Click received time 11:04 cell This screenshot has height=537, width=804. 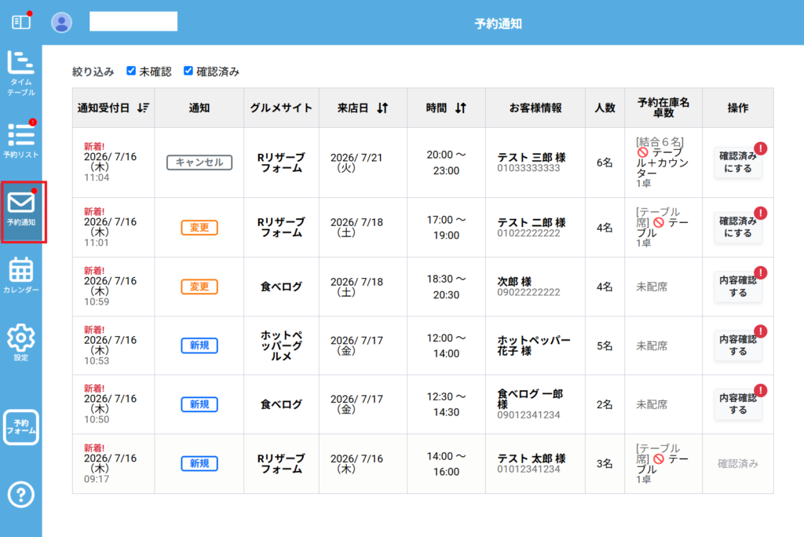coord(97,177)
